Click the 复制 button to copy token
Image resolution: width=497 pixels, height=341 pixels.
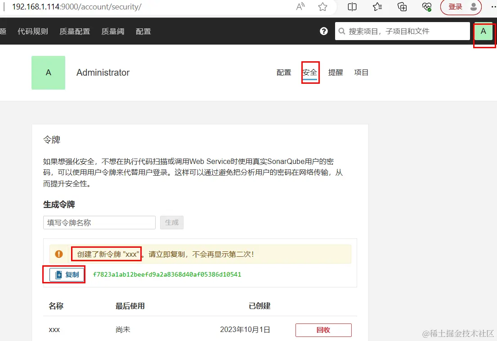[67, 275]
